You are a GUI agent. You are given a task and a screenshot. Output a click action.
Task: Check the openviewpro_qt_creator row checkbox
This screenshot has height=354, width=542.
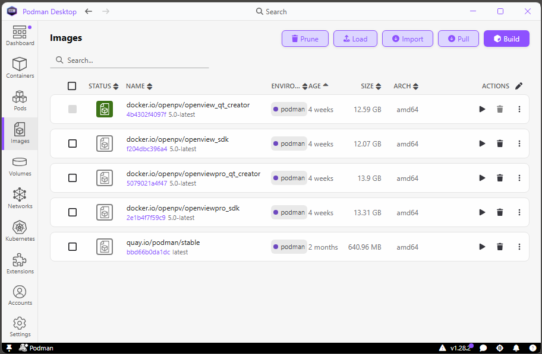(x=73, y=178)
